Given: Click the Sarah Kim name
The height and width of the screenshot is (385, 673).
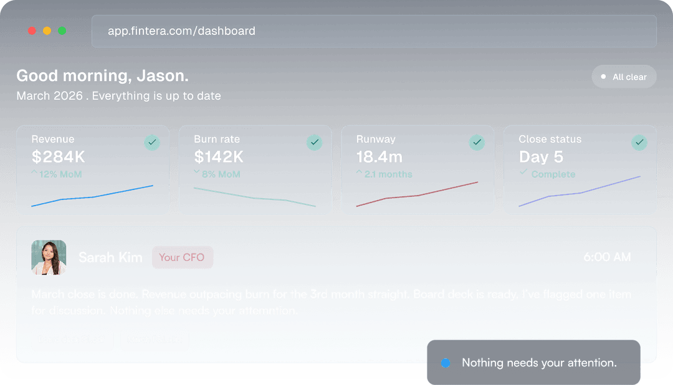Looking at the screenshot, I should click(110, 257).
